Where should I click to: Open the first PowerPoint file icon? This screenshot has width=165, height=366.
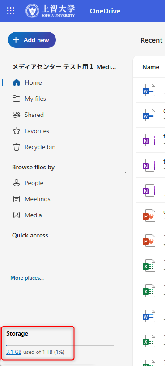(149, 215)
